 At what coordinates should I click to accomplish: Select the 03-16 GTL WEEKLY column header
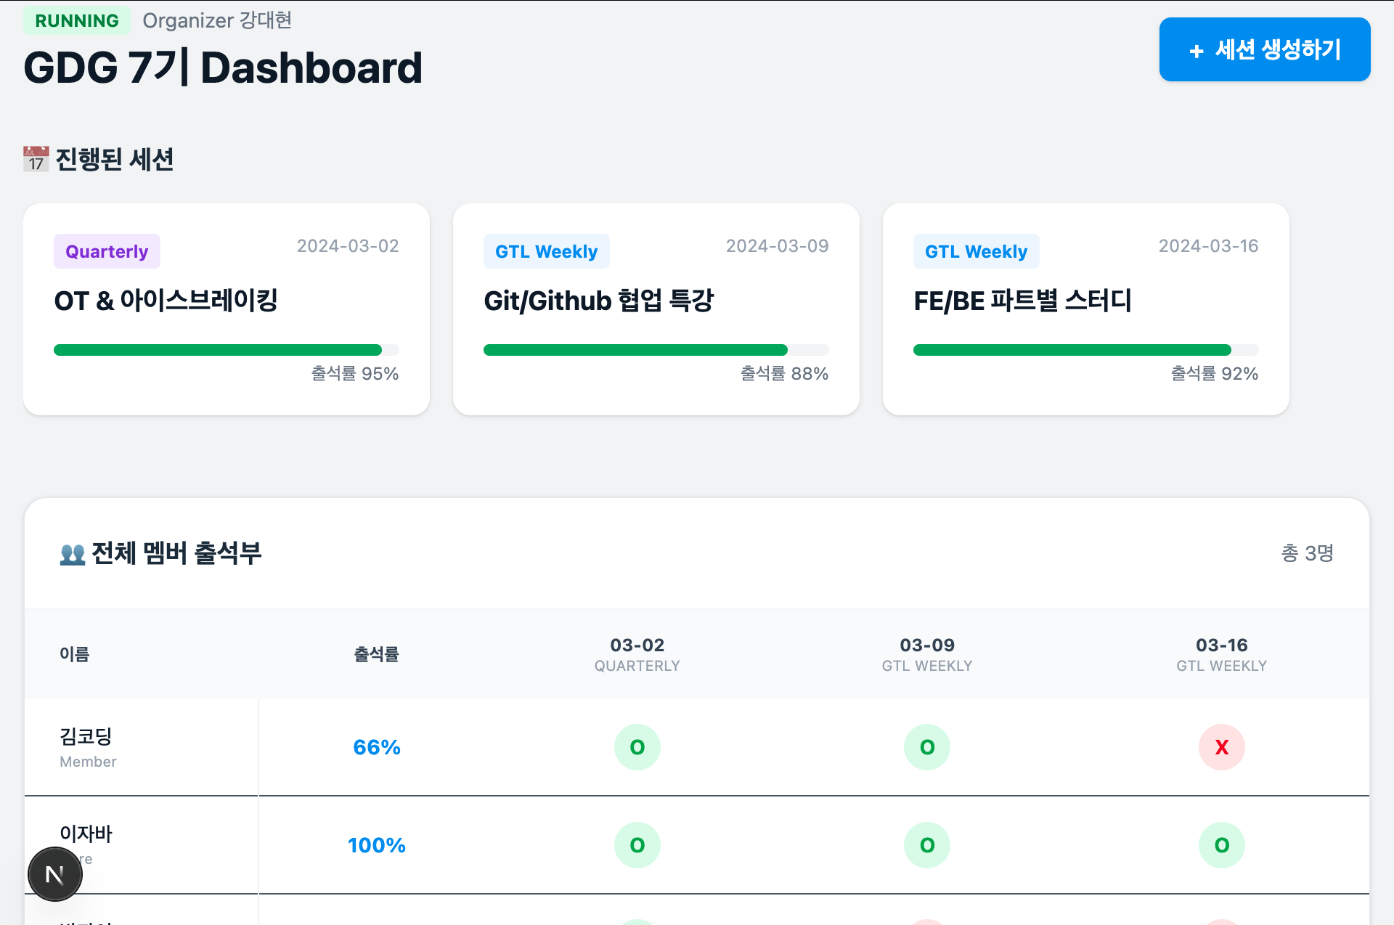click(x=1221, y=654)
